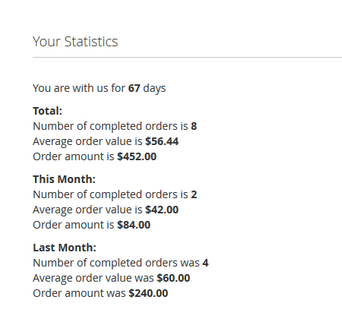
Task: Click total completed orders number 8
Action: click(x=194, y=126)
